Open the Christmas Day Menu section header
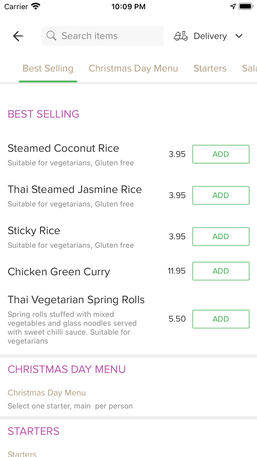Screen dimensions: 257x457 66,369
